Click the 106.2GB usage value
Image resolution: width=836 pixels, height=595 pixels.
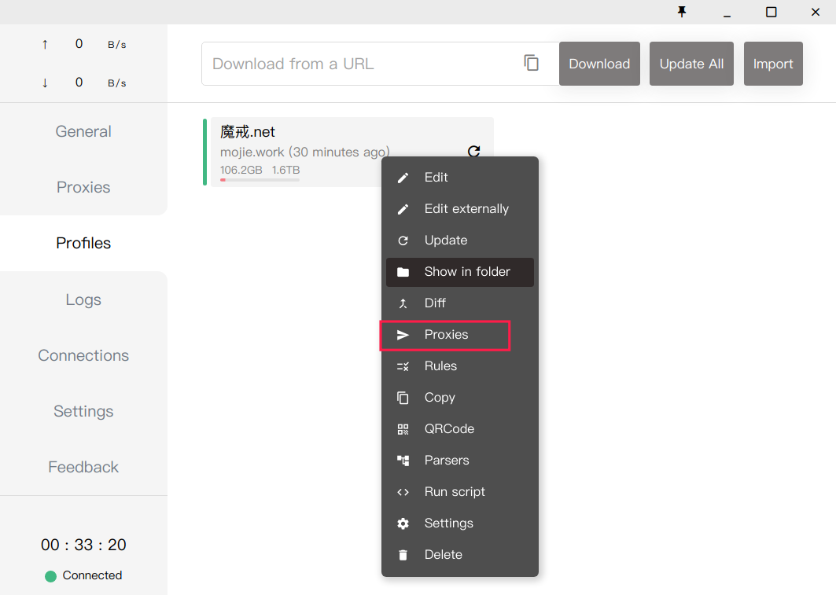[241, 170]
